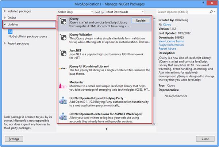This screenshot has height=147, width=219.
Task: Click page number 1 below the list
Action: (x=106, y=129)
